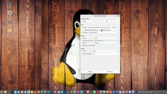Toggle the Add timestamp checkbox

[102, 30]
